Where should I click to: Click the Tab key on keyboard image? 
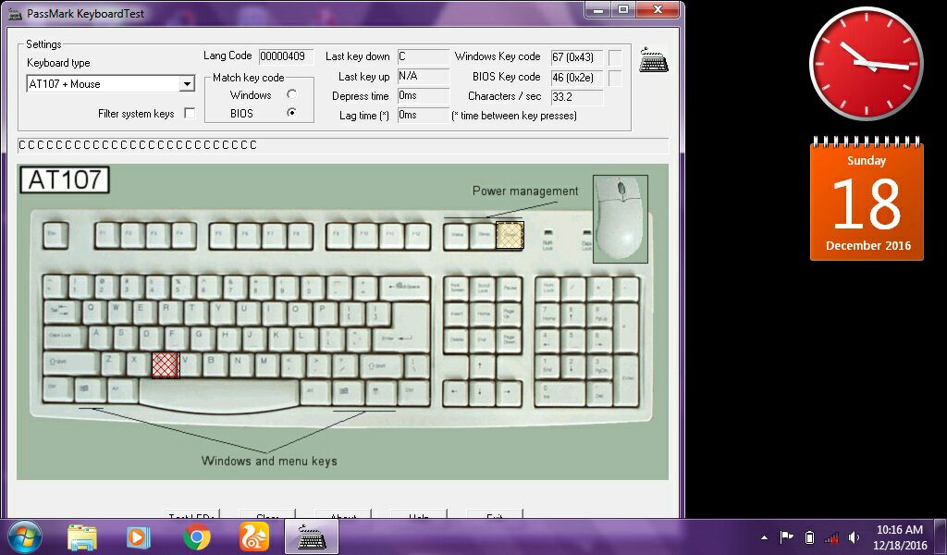coord(61,312)
